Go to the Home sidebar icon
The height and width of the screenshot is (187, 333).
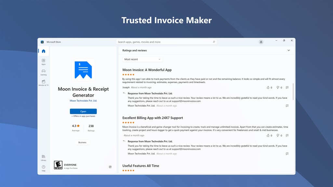coord(44,51)
